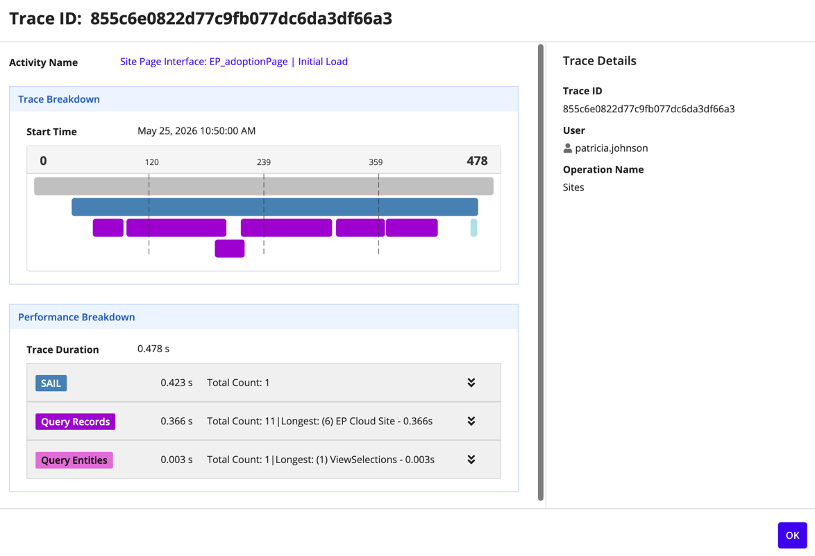Click the patricia.johnson user name
Screen dimensions: 815x556
611,148
